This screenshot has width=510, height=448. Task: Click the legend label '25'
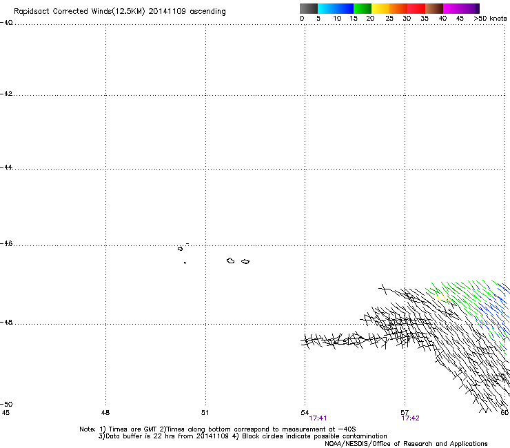(x=389, y=19)
